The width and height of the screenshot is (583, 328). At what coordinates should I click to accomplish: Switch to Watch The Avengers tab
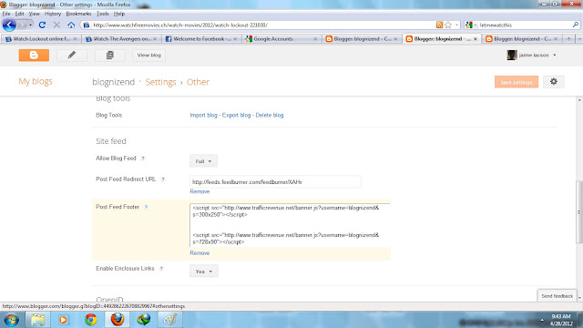[x=121, y=38]
